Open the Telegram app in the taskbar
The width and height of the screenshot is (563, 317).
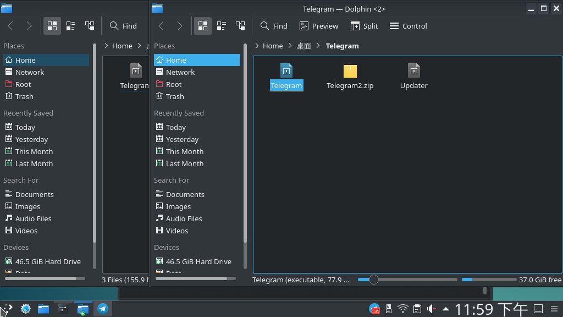pyautogui.click(x=103, y=309)
